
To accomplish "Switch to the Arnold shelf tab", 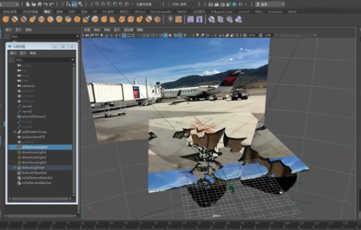I will click(x=244, y=12).
